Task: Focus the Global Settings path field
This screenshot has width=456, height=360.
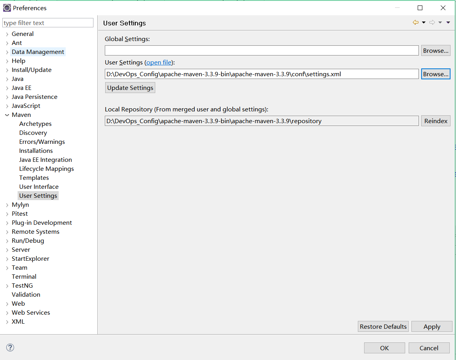Action: (261, 51)
